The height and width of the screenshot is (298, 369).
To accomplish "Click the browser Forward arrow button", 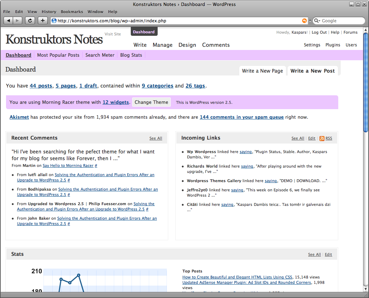I will point(18,21).
